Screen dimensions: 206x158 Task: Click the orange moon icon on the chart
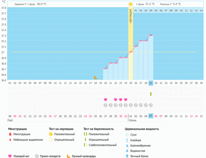pos(96,77)
